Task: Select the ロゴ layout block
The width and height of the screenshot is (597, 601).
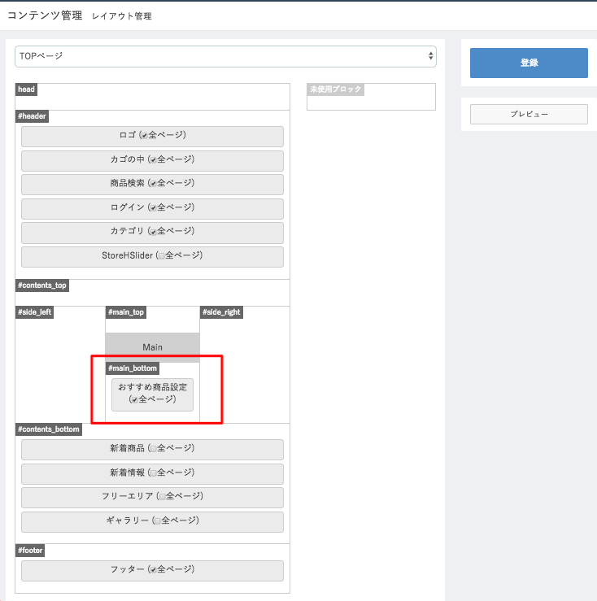Action: tap(152, 137)
